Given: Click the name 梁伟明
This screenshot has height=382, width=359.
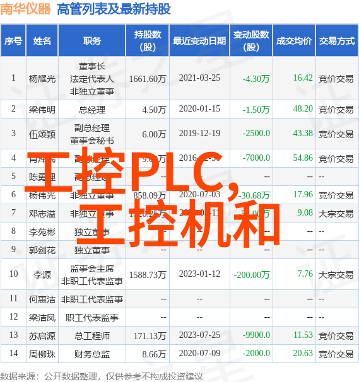Looking at the screenshot, I should [x=42, y=110].
